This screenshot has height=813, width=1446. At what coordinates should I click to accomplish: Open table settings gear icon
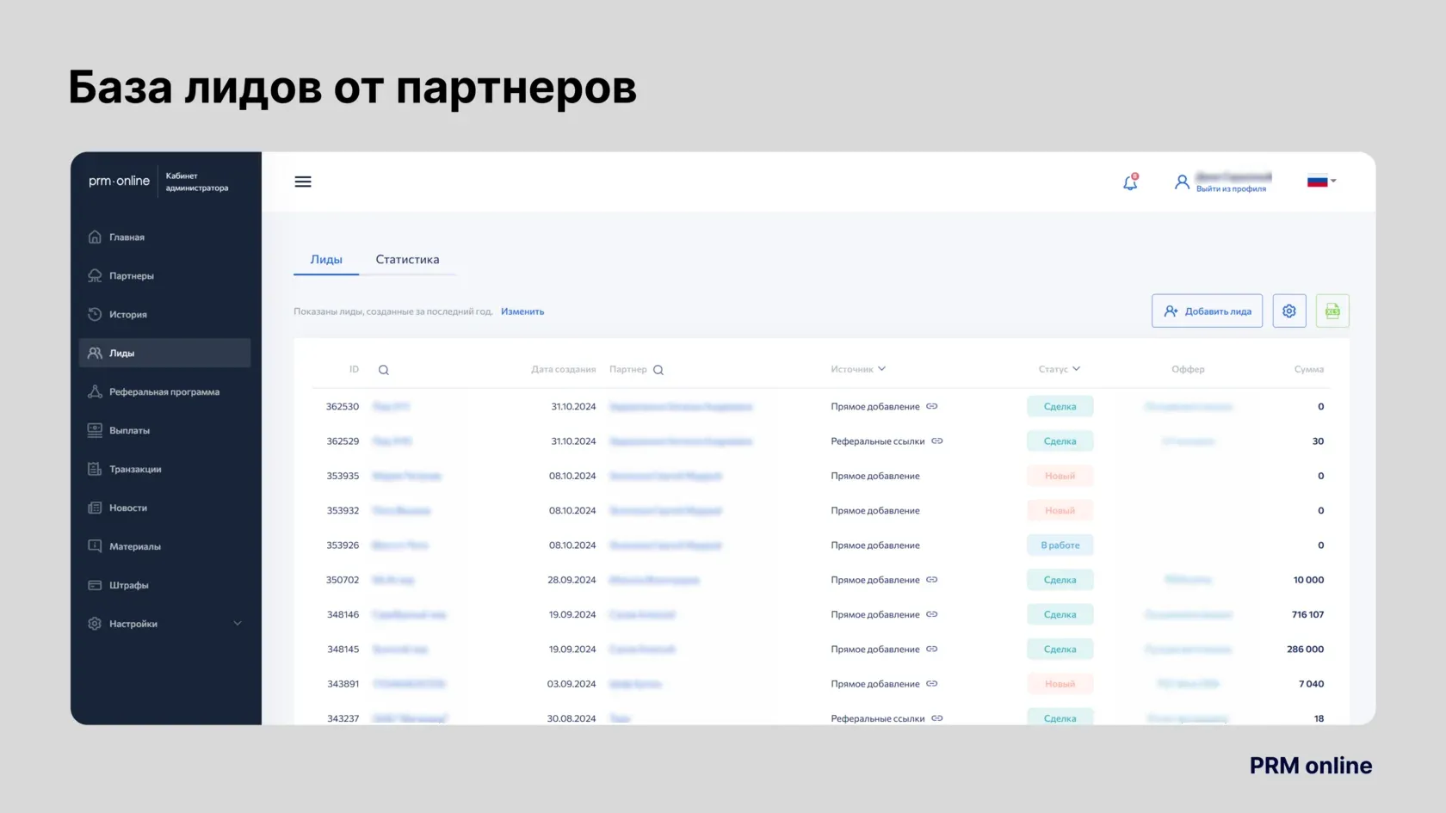point(1289,311)
